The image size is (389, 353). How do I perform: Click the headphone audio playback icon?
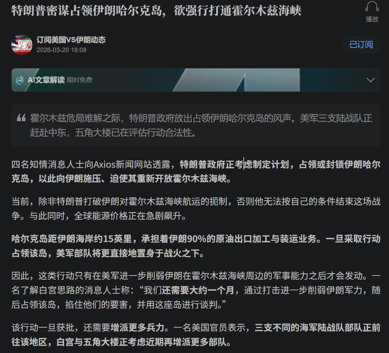(372, 6)
